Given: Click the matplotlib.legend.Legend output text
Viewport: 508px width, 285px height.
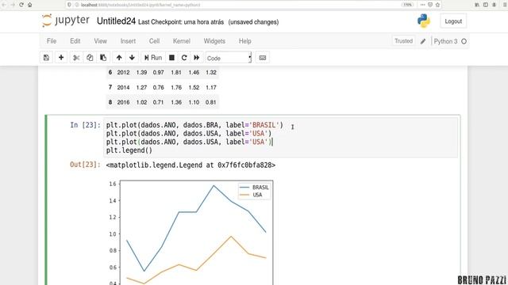Looking at the screenshot, I should [x=190, y=165].
